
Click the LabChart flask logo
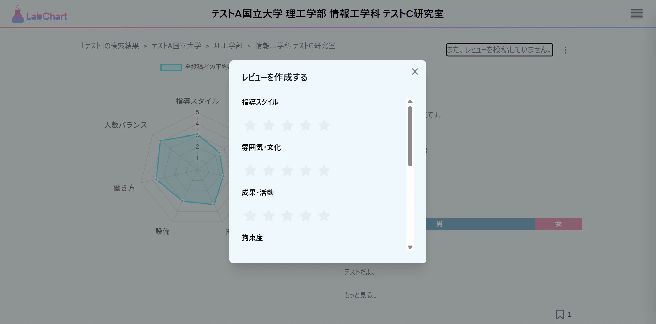point(39,14)
